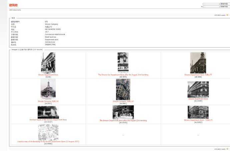Image resolution: width=230 pixels, height=151 pixels.
Task: Open thumbnail for Sincere Company id:2031
Action: (48, 89)
